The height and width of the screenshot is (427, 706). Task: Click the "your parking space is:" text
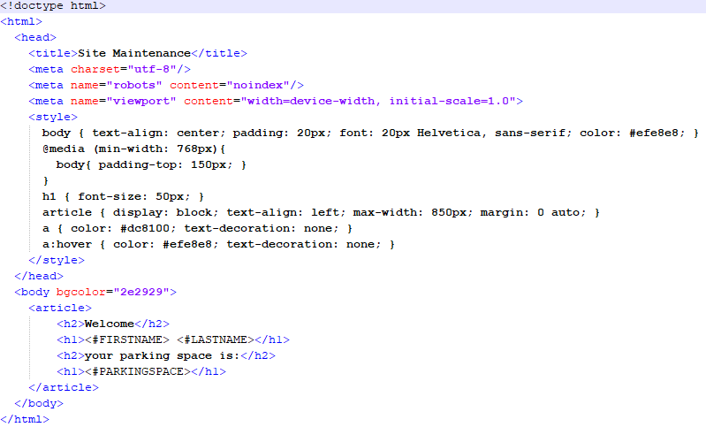[x=163, y=355]
